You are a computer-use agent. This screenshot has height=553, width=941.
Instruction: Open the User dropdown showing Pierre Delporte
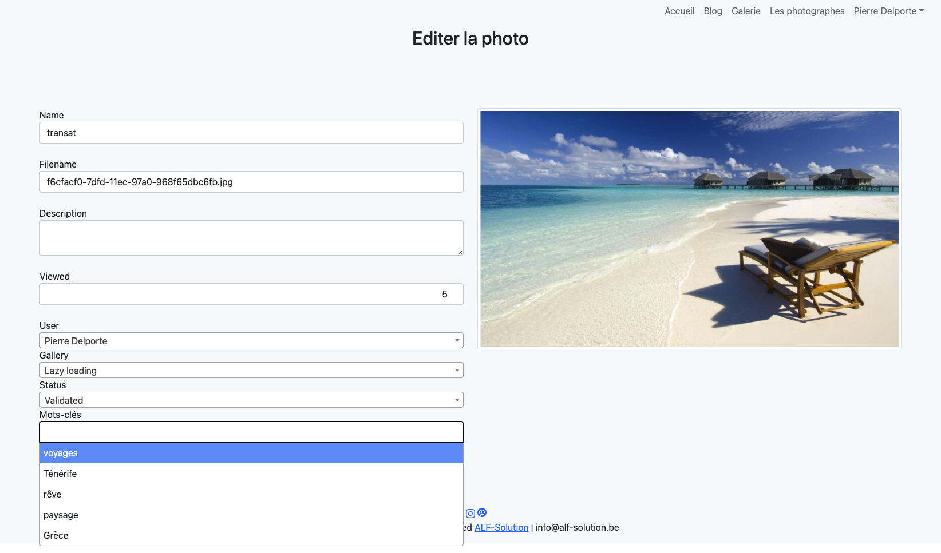coord(251,341)
